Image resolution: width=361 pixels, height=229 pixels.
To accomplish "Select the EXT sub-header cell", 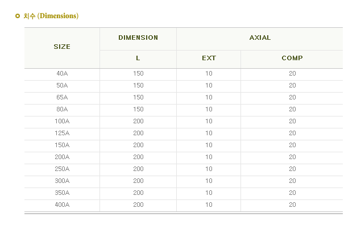I will point(209,59).
